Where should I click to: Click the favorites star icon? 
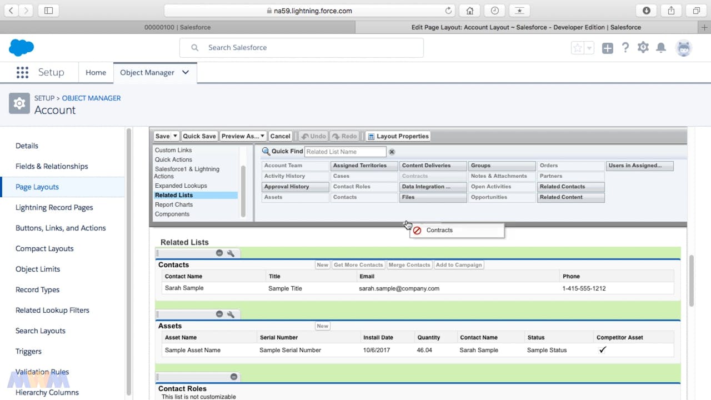tap(578, 48)
